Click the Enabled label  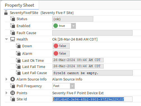tap(23, 26)
